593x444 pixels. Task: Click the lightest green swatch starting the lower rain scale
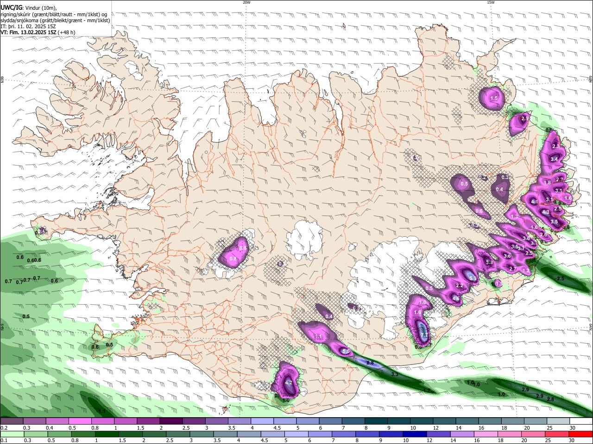coord(12,434)
